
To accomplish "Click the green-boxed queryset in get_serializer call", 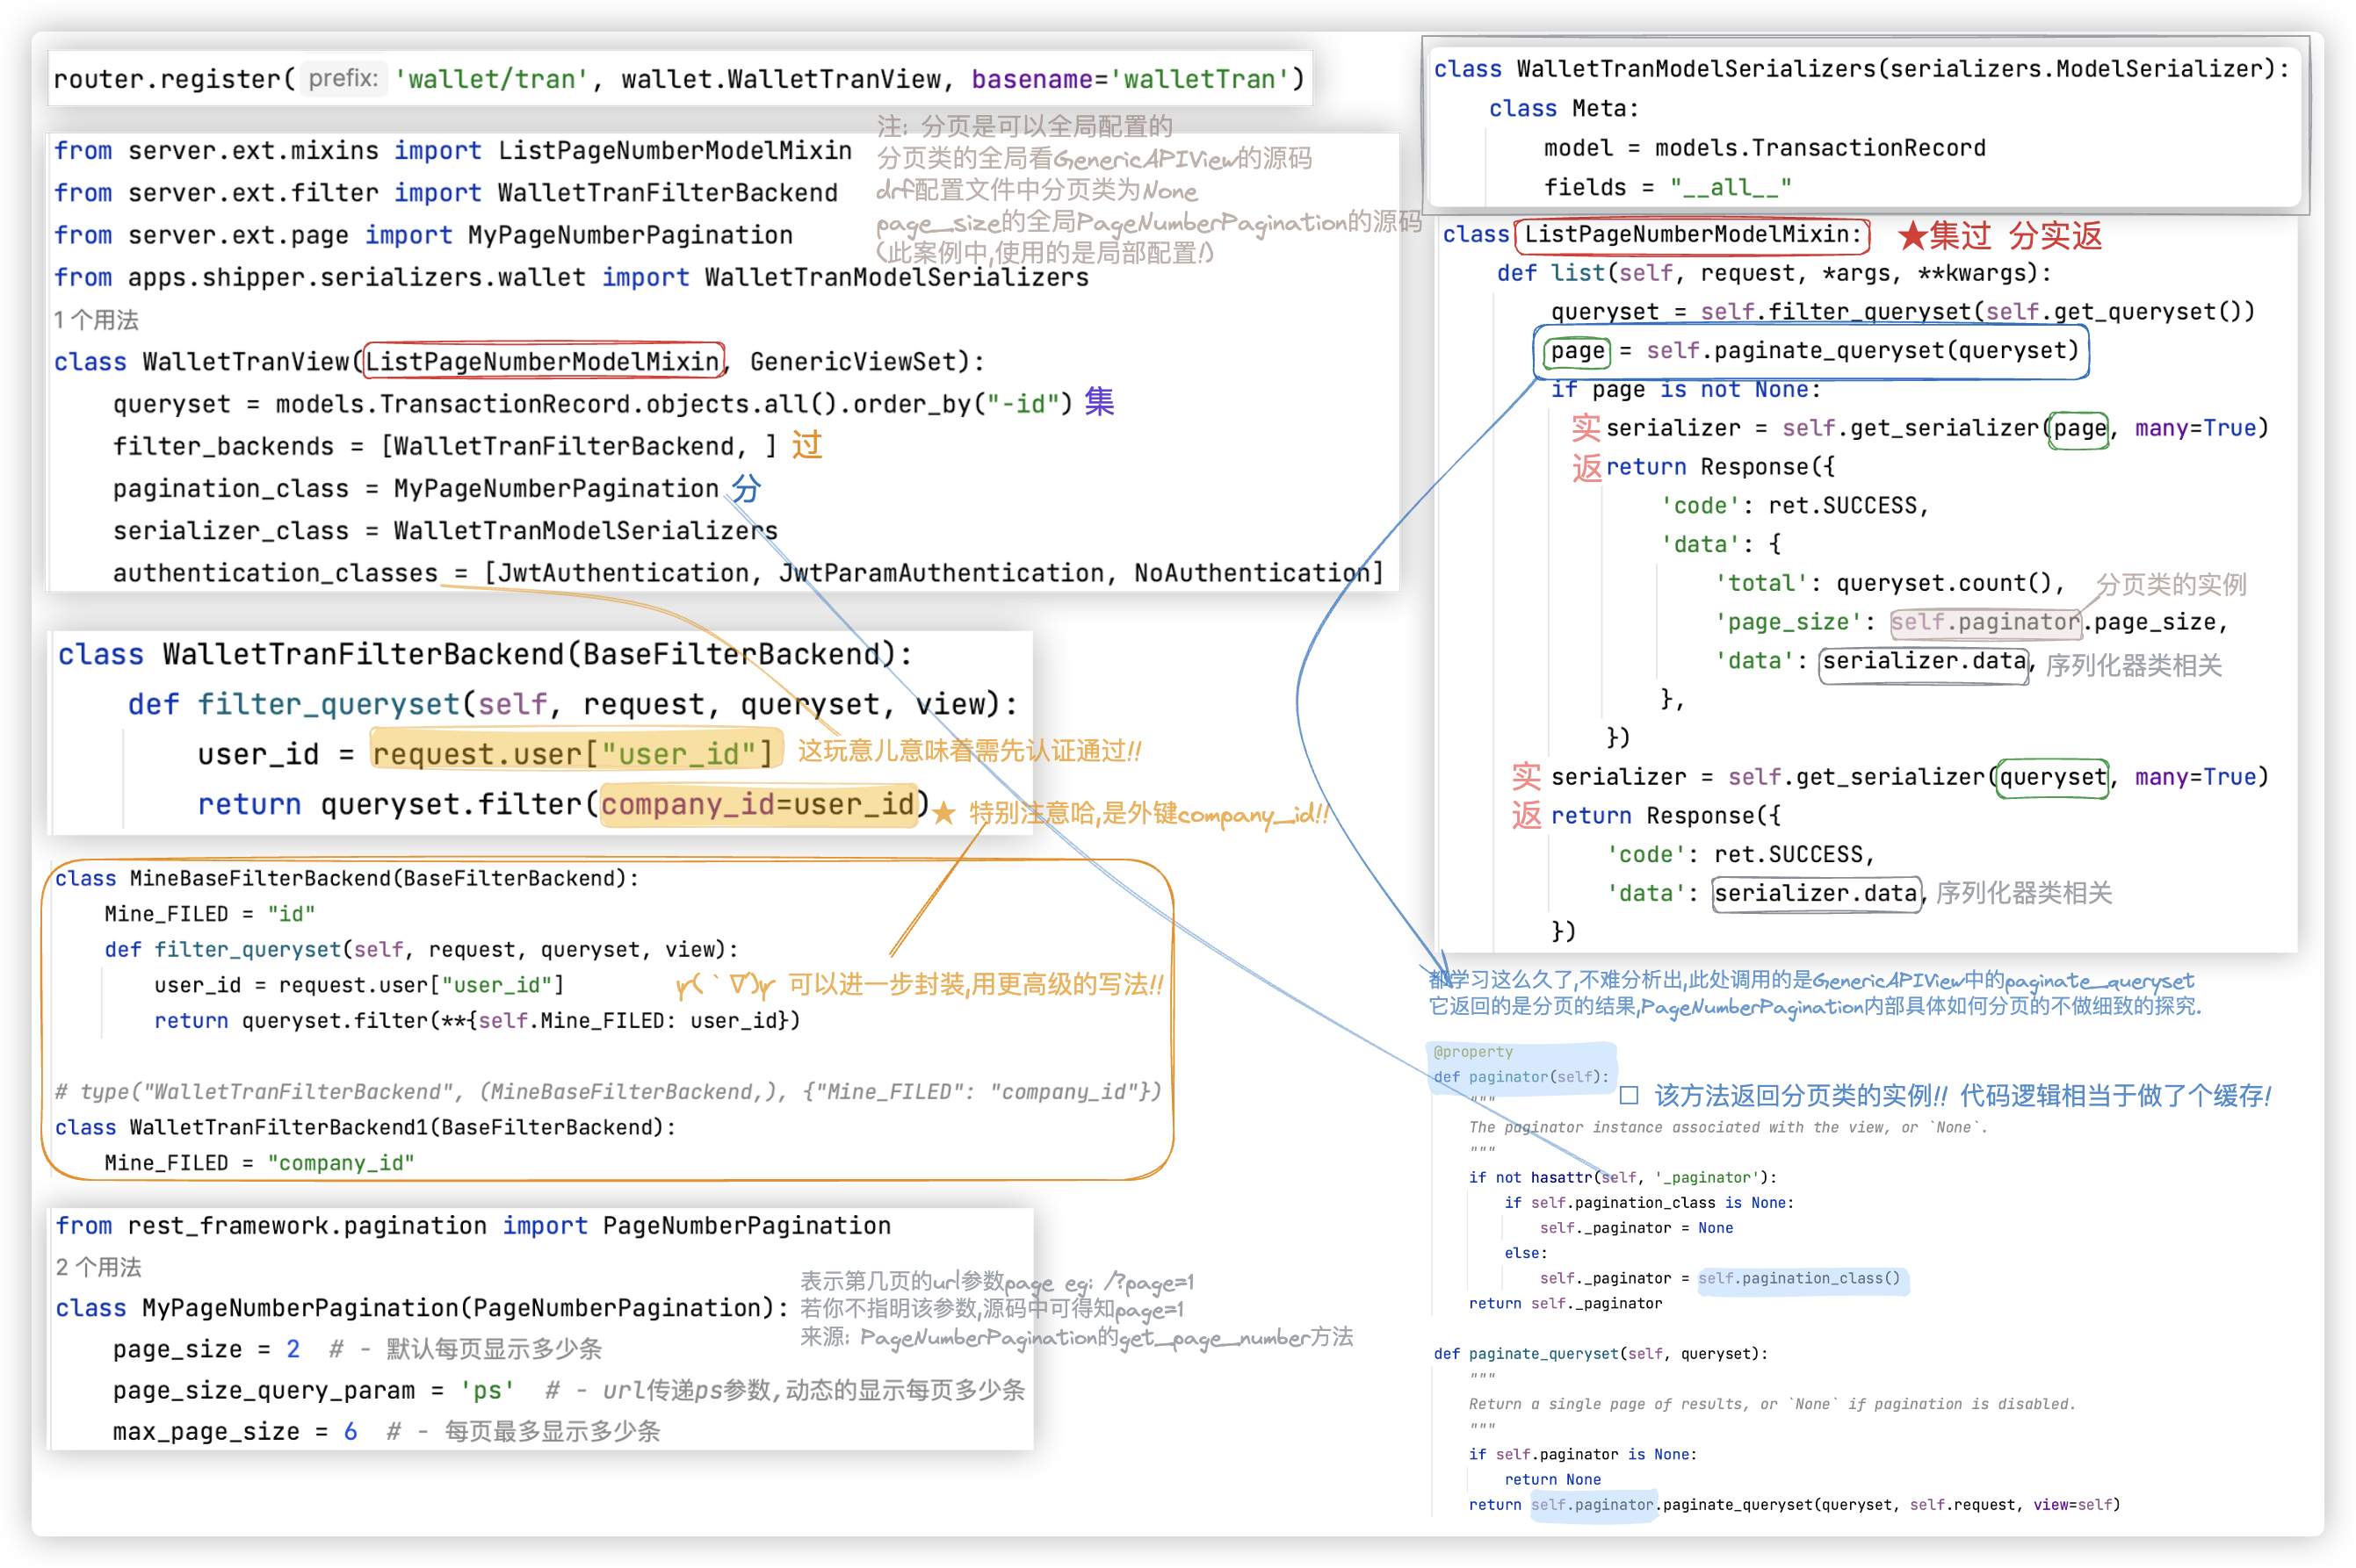I will point(2053,777).
